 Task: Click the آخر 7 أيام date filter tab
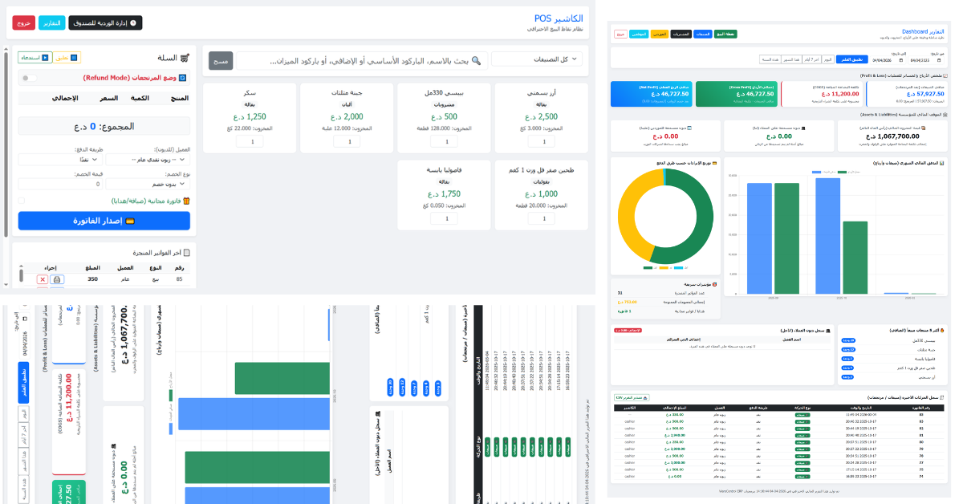click(813, 59)
